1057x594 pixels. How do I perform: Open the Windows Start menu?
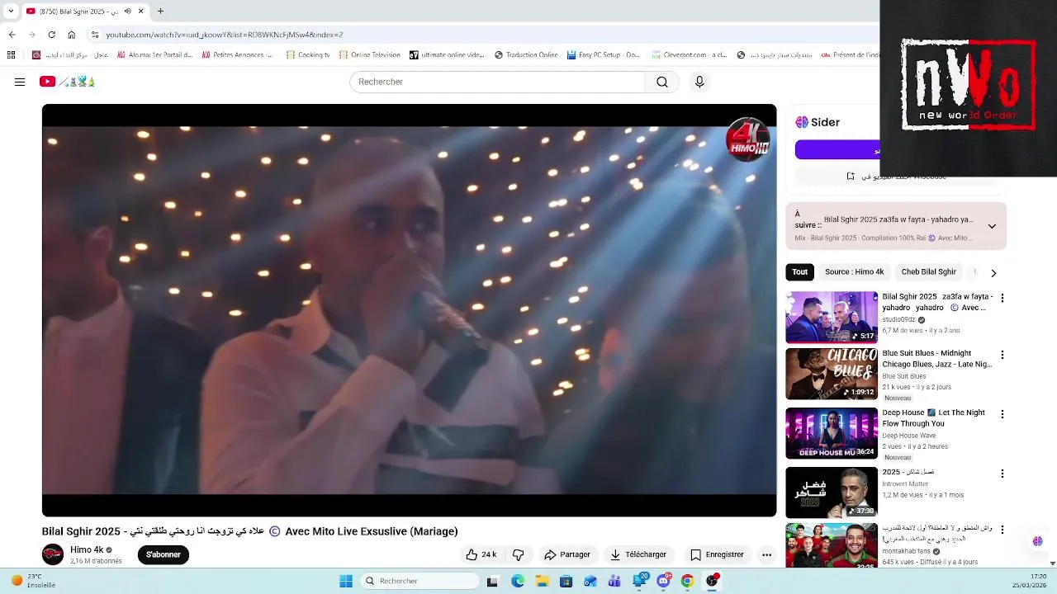click(346, 581)
